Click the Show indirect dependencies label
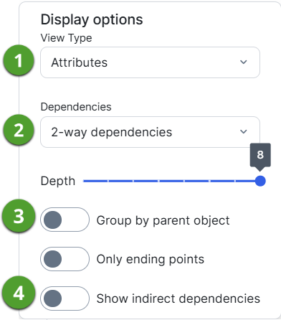Screen dimensions: 281x320 tap(178, 298)
